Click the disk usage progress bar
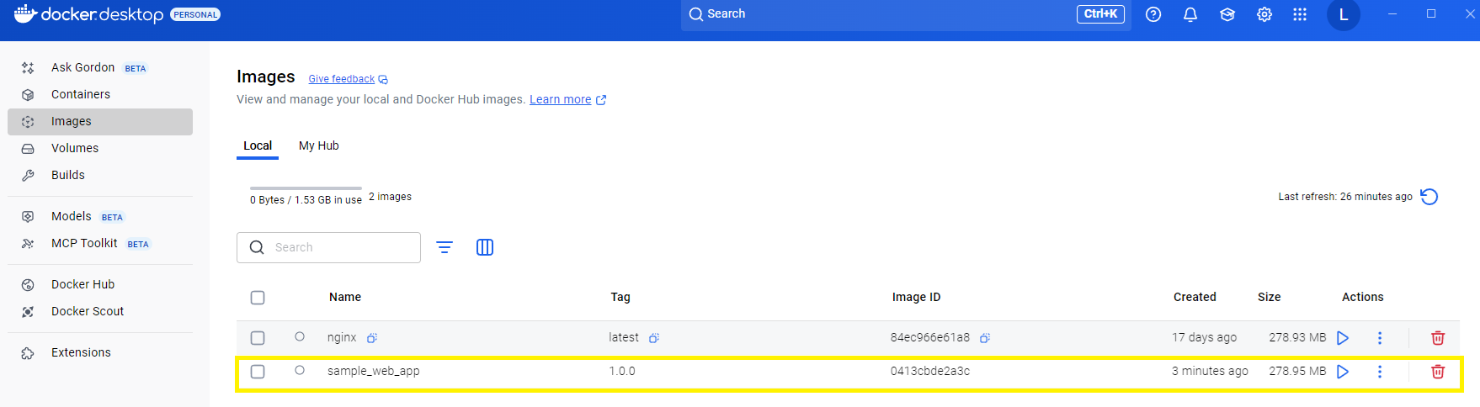Screen dimensions: 1480x407 click(306, 188)
